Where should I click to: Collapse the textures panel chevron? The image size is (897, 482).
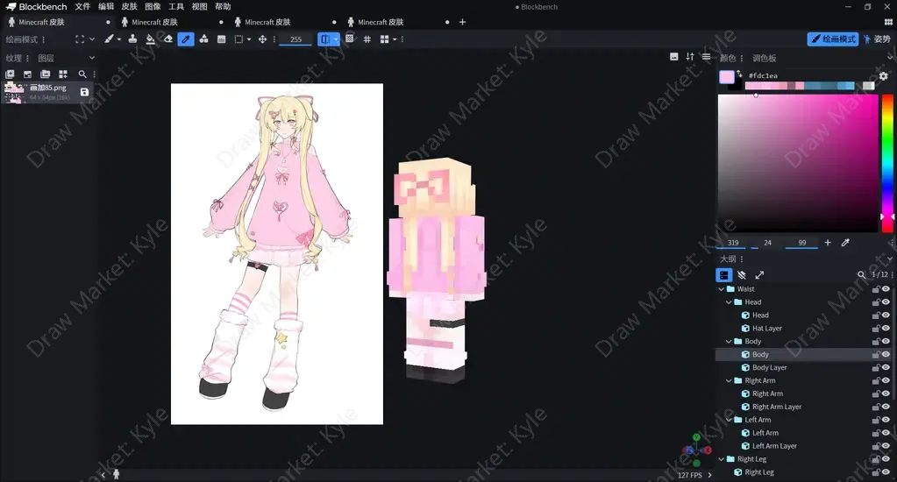click(x=91, y=58)
